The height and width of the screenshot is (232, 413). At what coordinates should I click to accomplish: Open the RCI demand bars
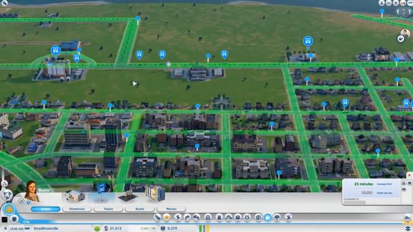(x=204, y=228)
